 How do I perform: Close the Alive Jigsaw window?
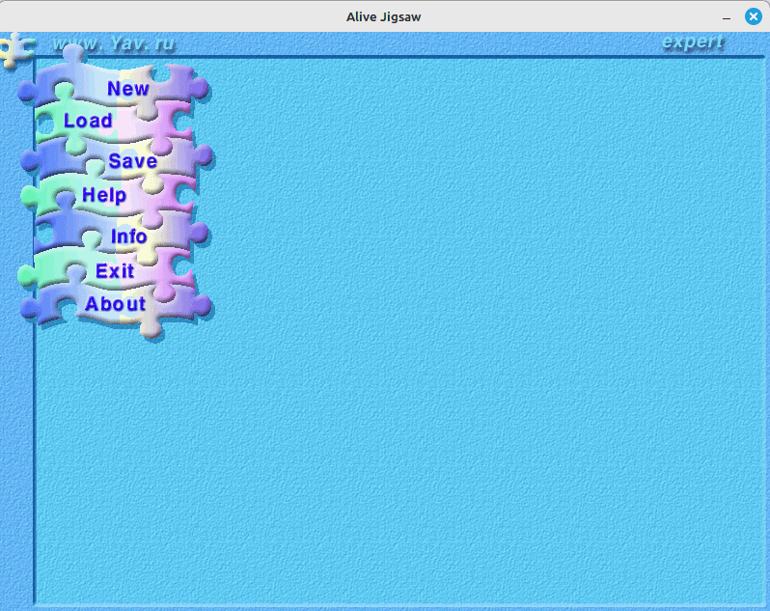[x=754, y=16]
